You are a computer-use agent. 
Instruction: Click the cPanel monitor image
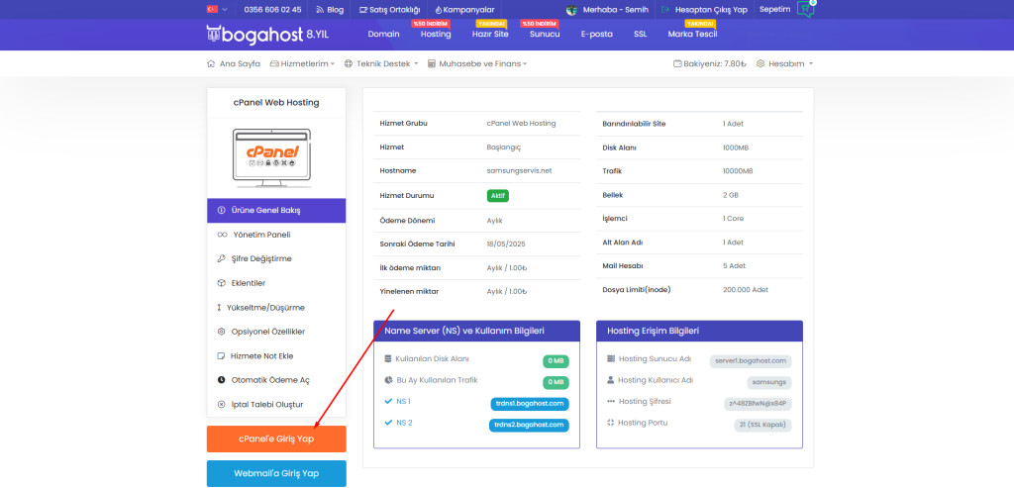(x=271, y=157)
